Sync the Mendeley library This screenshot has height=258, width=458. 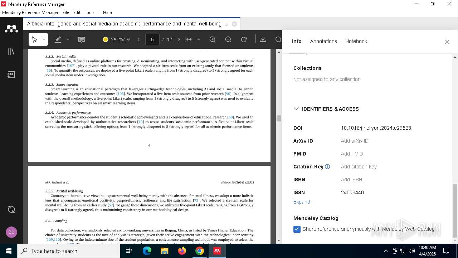pos(11,209)
